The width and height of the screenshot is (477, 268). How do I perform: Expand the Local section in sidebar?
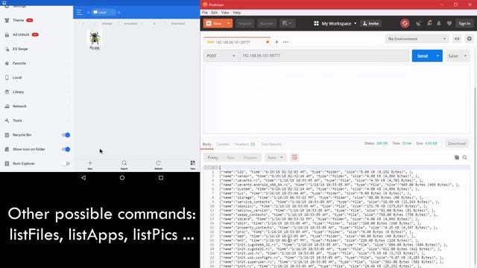tap(37, 77)
